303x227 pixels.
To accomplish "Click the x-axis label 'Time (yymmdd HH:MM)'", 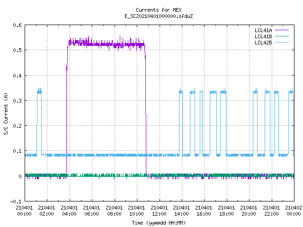I will coord(159,223).
